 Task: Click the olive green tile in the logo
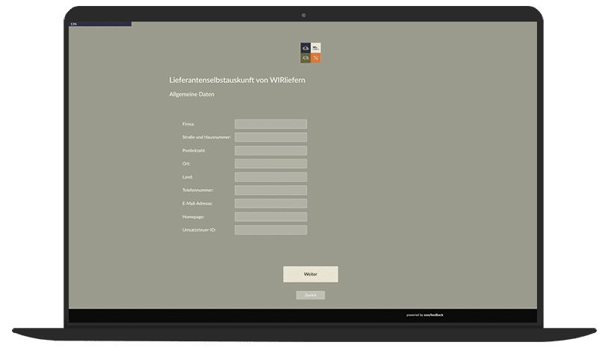tap(305, 58)
